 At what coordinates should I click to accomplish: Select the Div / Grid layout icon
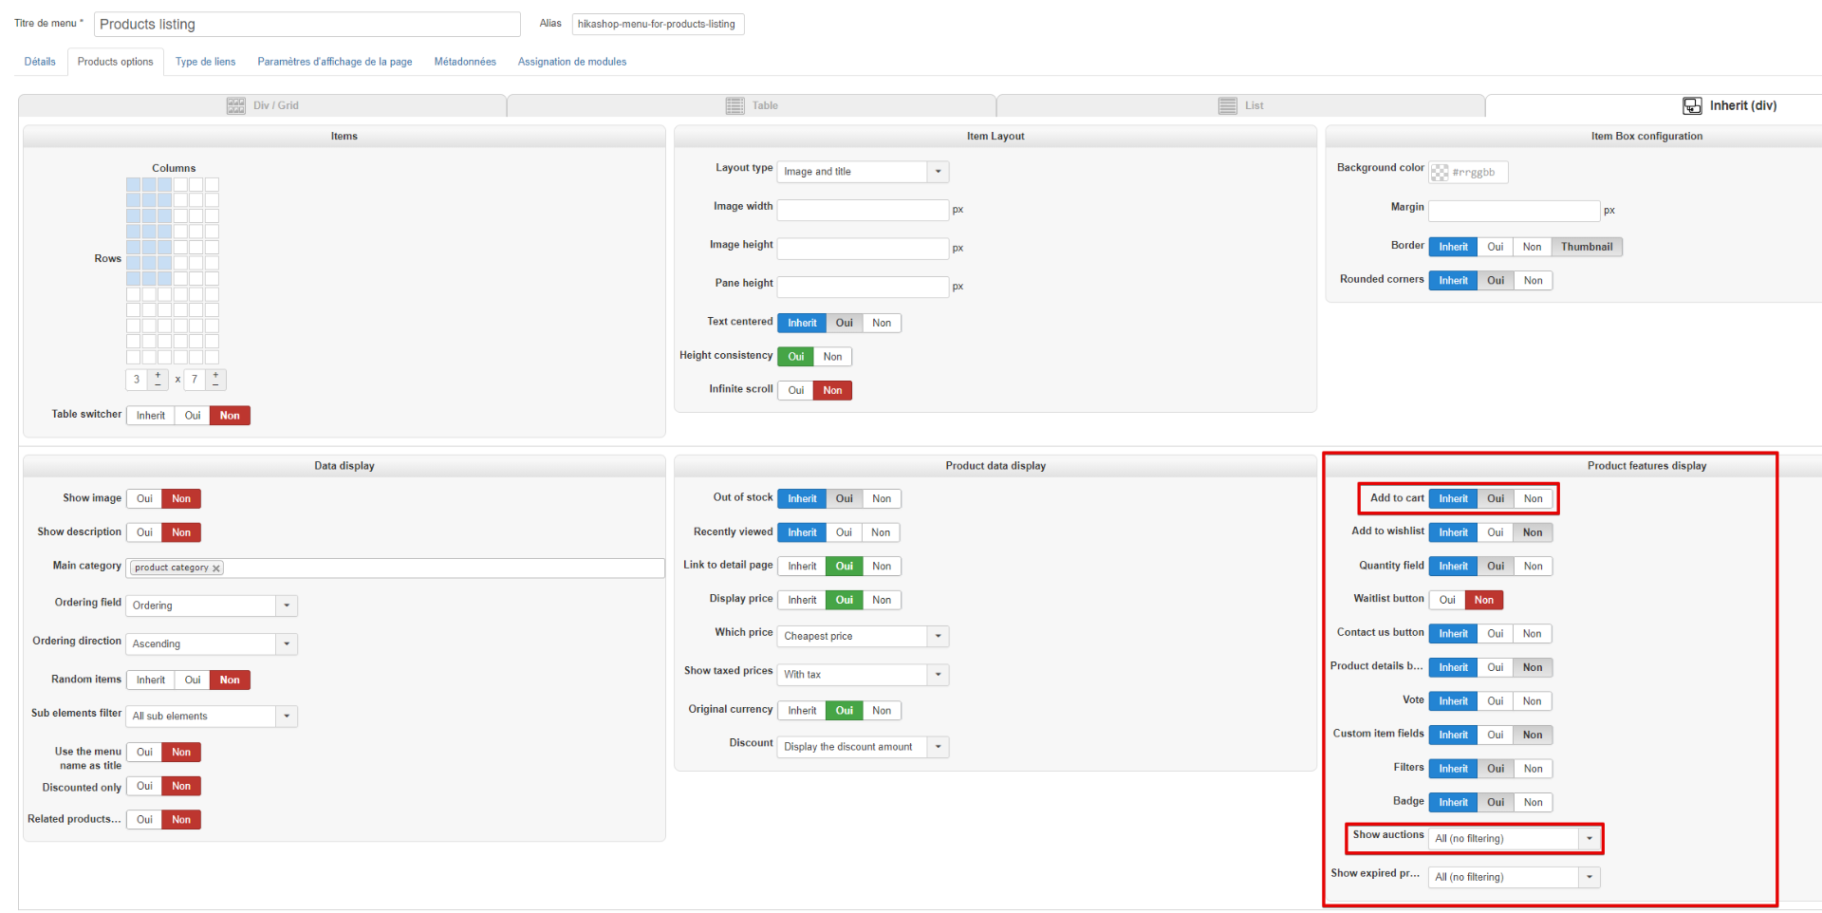pos(236,105)
